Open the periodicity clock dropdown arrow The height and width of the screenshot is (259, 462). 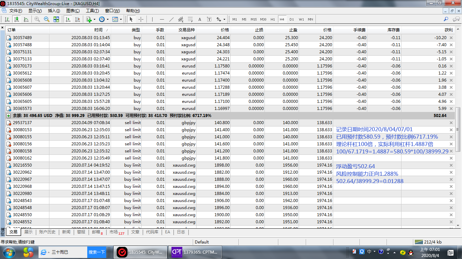click(107, 19)
